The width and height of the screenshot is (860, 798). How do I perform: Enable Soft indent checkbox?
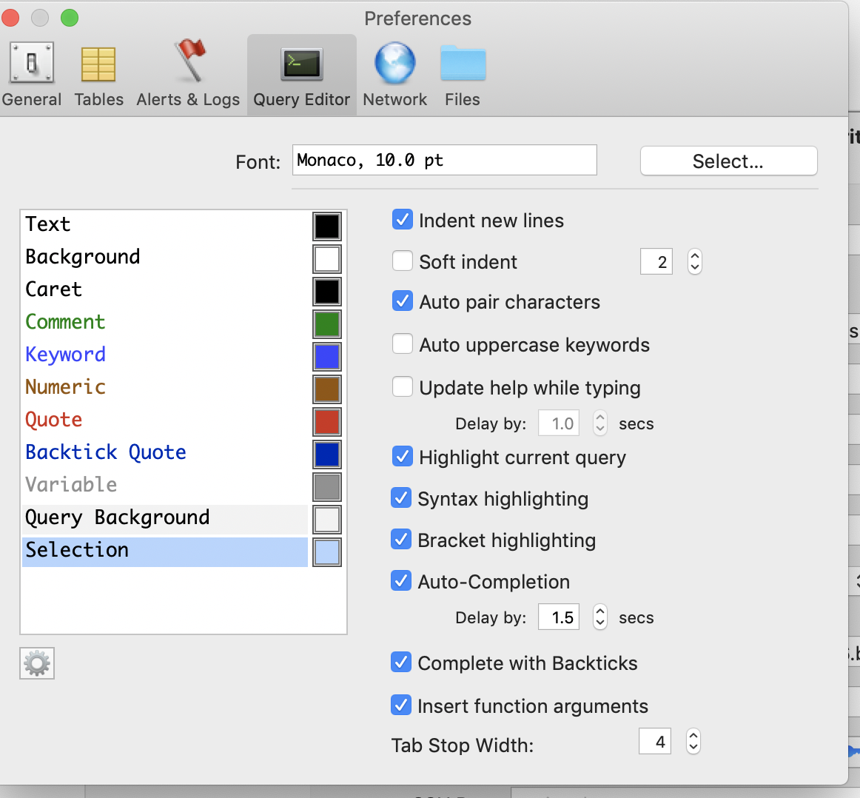(x=403, y=261)
